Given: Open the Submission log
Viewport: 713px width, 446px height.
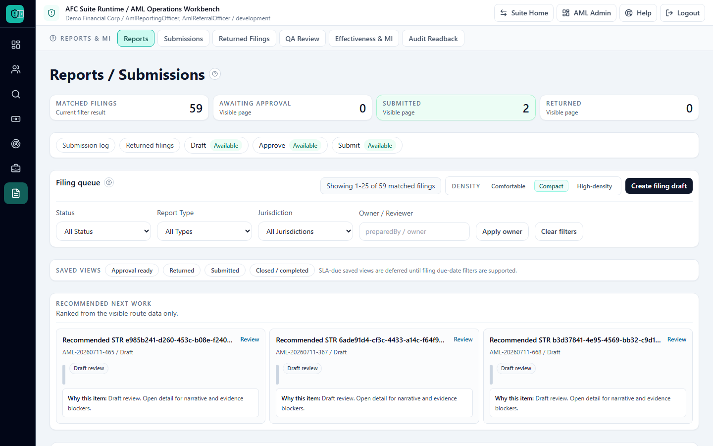Looking at the screenshot, I should tap(86, 145).
